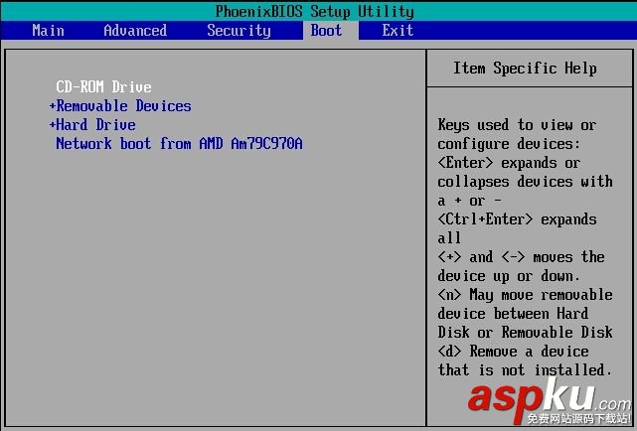Screen dimensions: 637x431
Task: Open the Main menu tab
Action: click(48, 31)
